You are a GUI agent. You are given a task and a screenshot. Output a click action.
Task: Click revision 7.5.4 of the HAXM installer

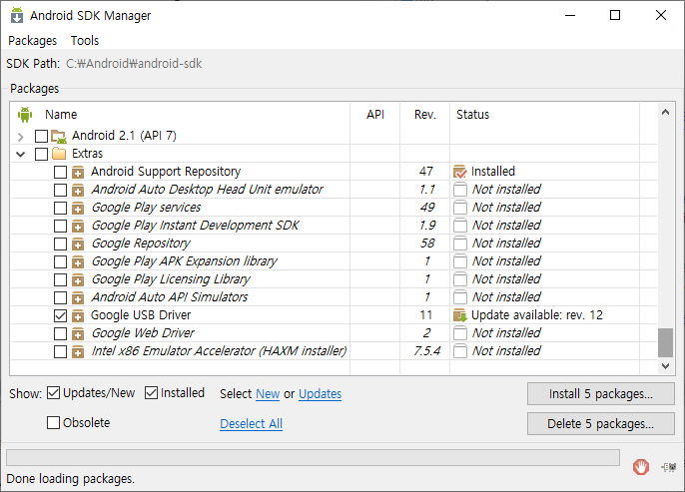tap(426, 351)
